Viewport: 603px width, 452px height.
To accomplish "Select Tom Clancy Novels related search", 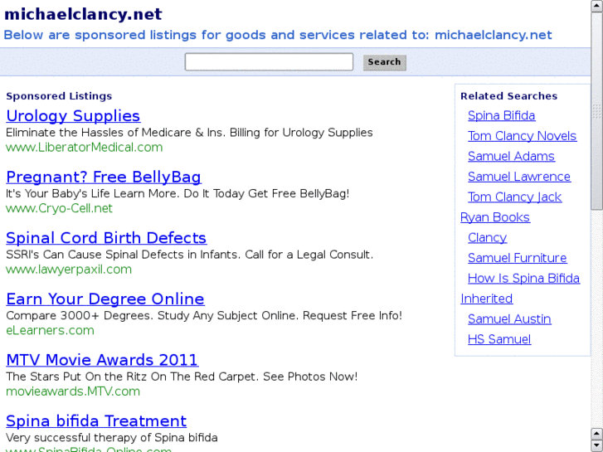I will point(522,136).
